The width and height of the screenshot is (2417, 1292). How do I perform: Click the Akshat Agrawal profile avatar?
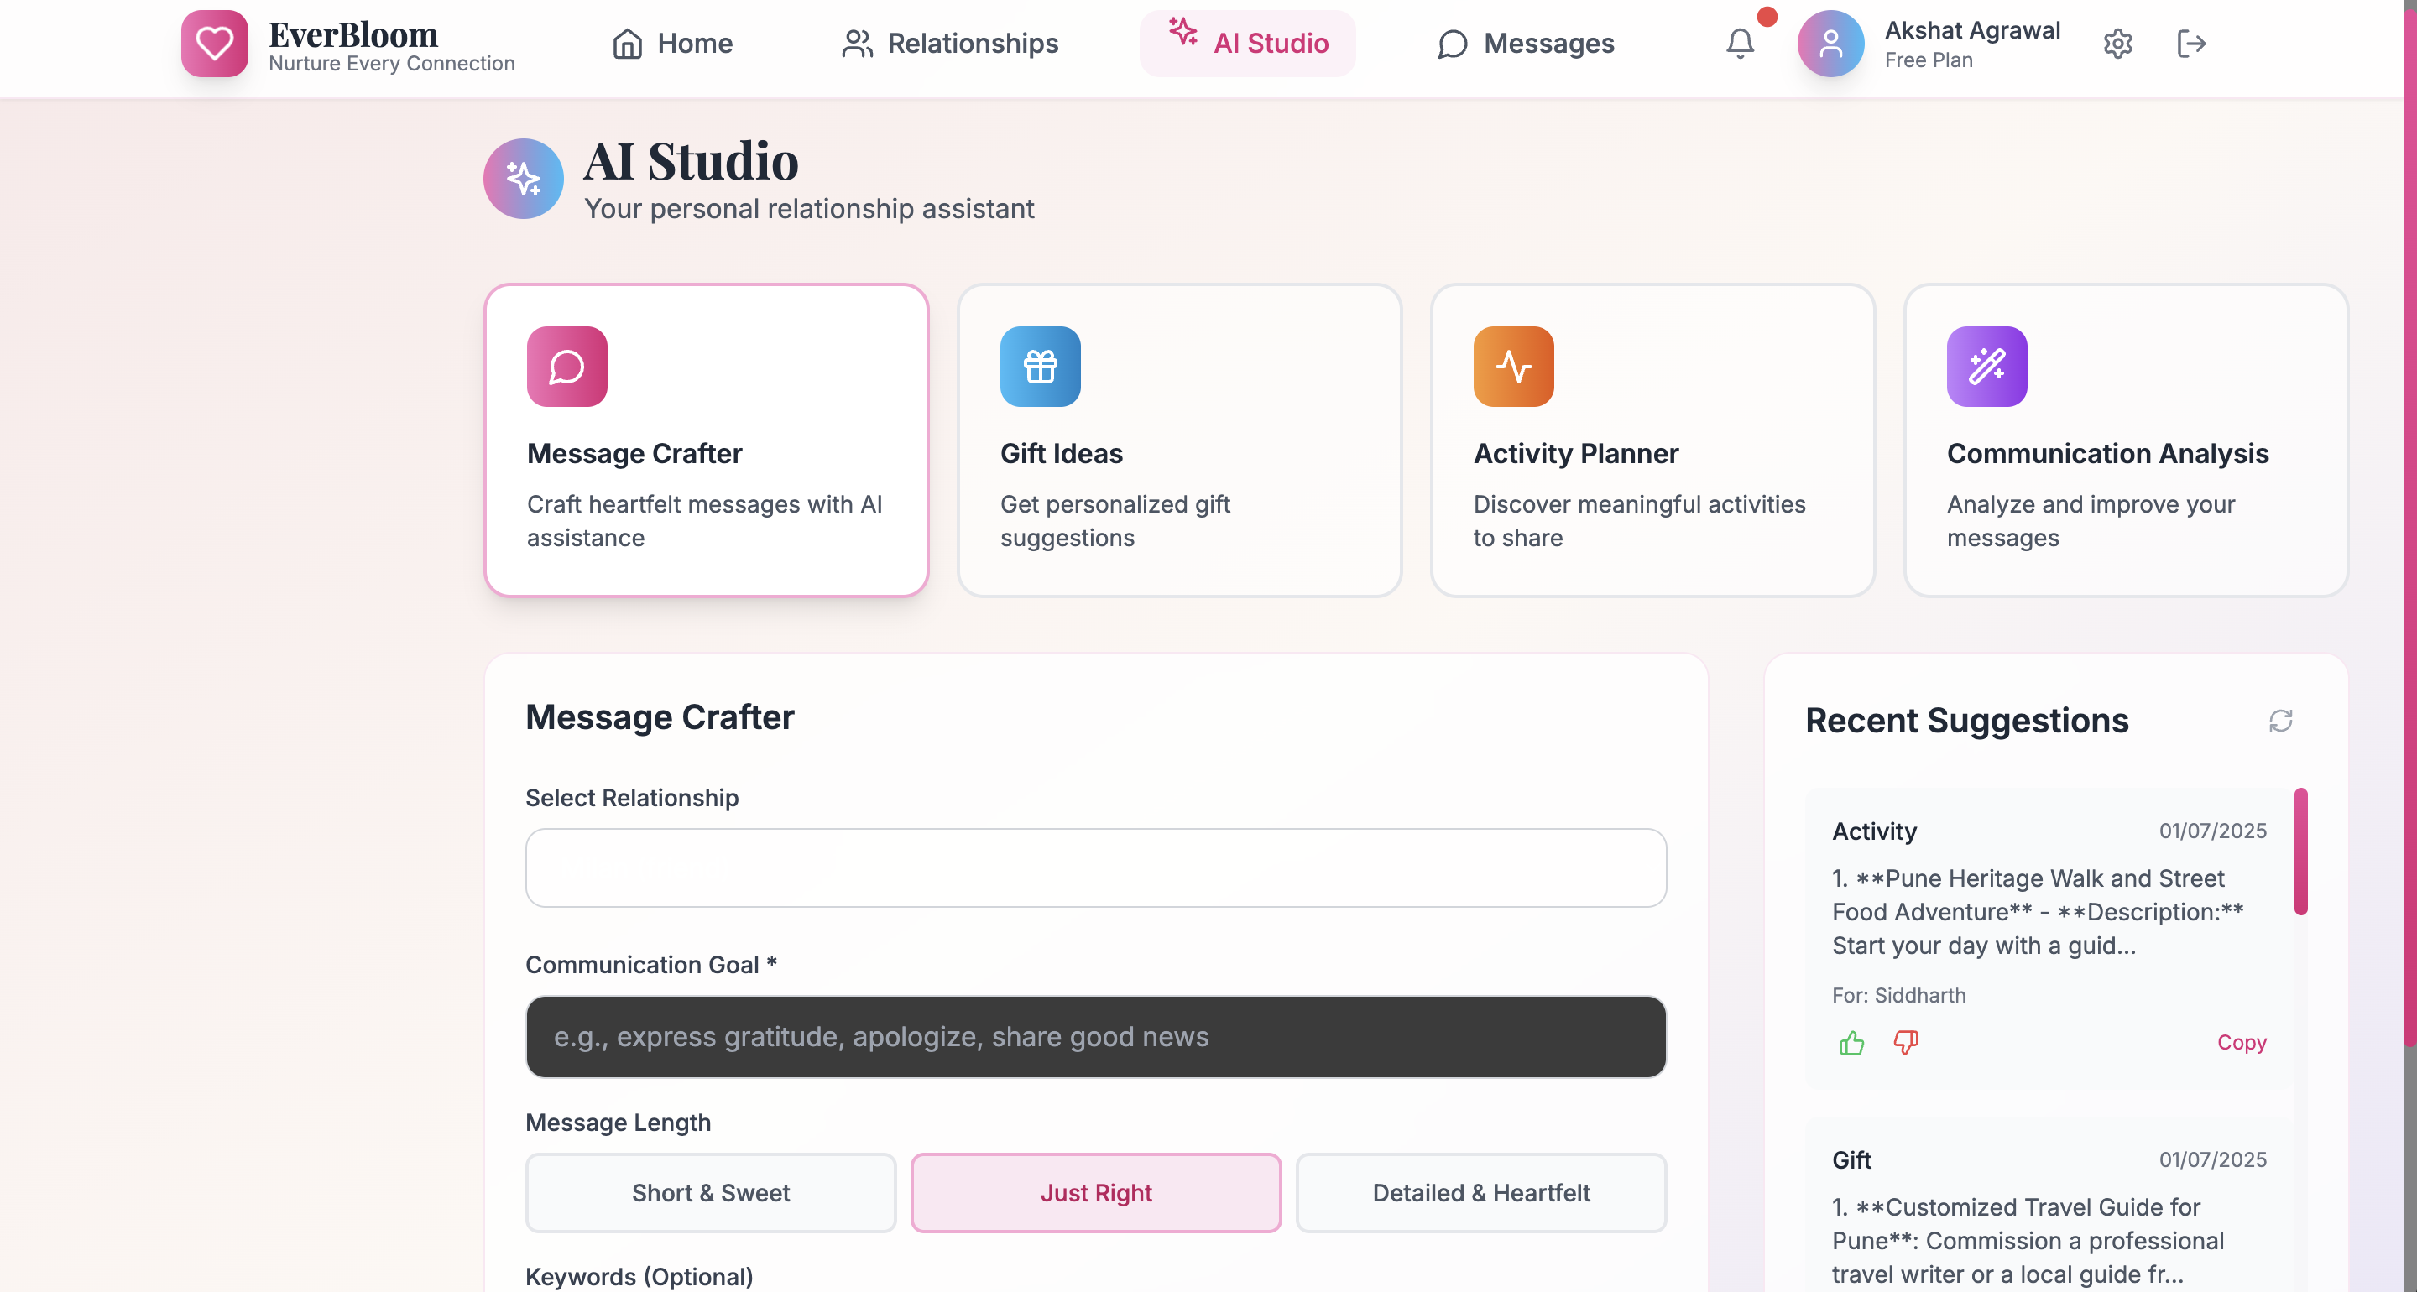point(1830,43)
